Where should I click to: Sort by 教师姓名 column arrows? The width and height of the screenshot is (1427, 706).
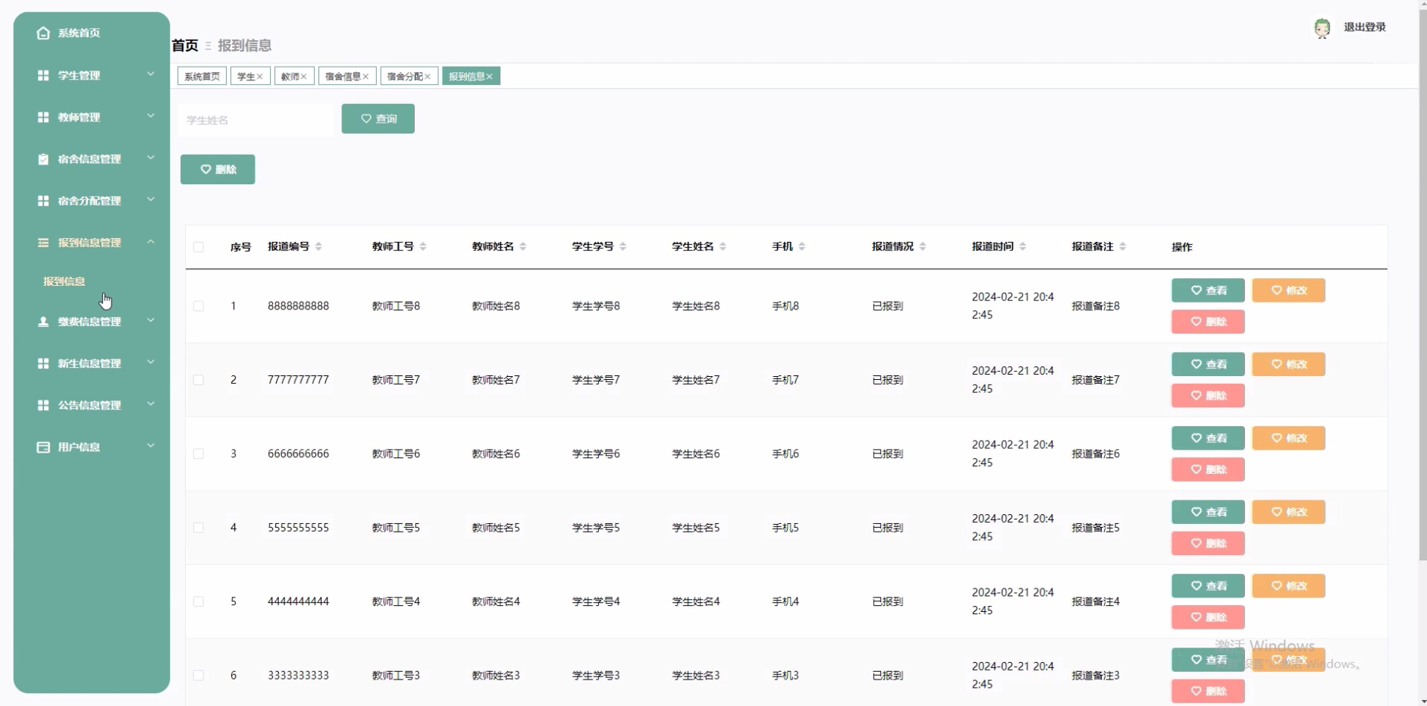[x=523, y=246]
